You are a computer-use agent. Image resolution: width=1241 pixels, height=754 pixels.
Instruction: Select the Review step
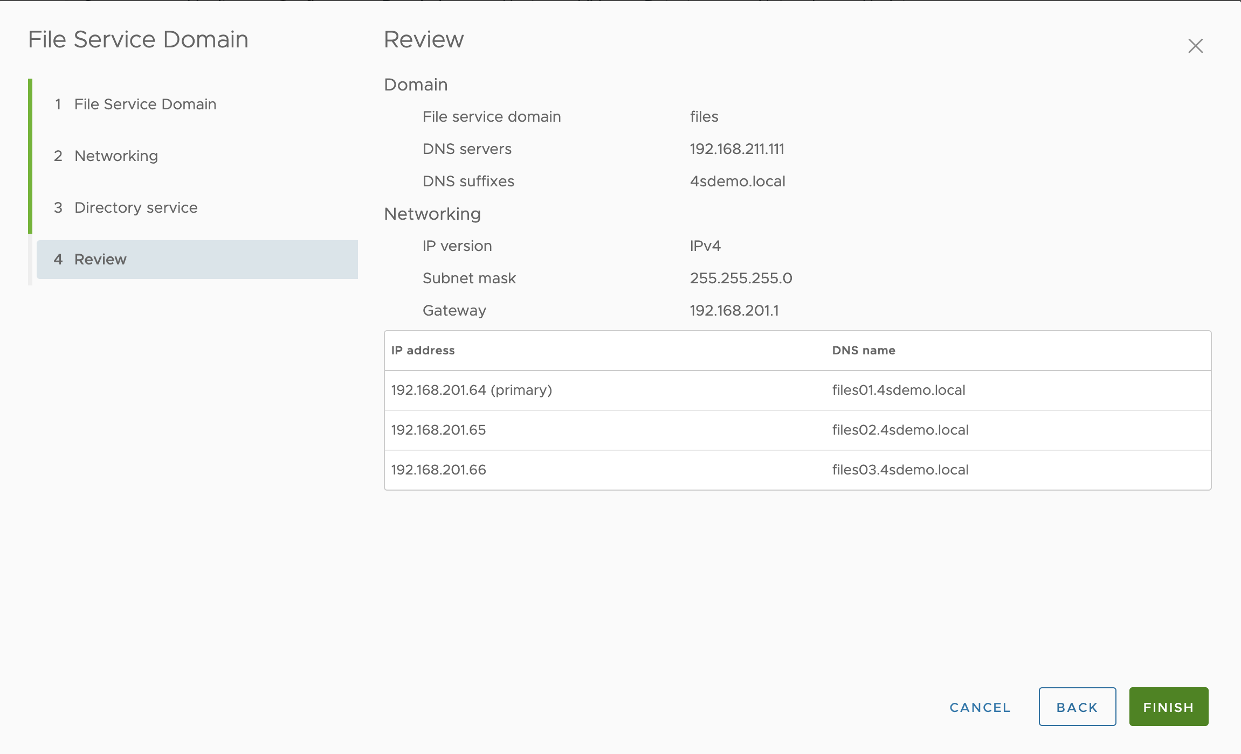[x=100, y=259]
